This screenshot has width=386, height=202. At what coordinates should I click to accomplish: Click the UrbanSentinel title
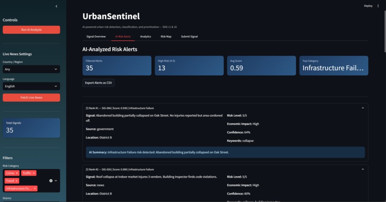[111, 16]
